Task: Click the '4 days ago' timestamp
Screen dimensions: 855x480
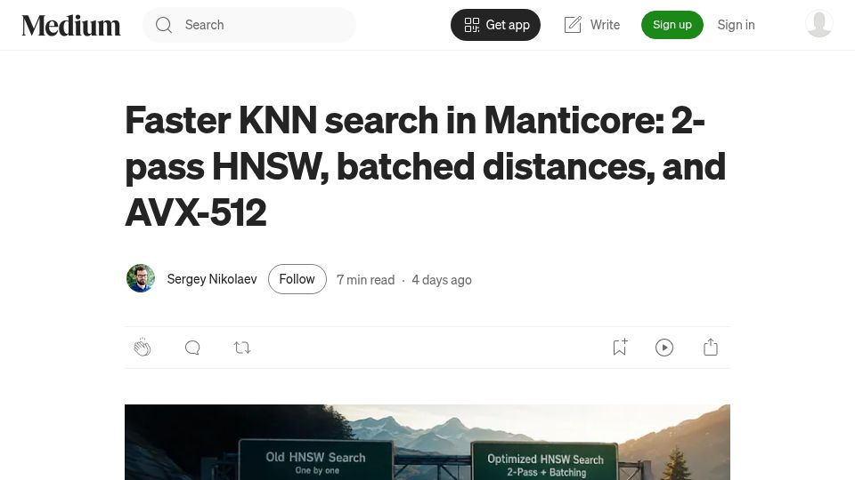Action: [x=442, y=280]
